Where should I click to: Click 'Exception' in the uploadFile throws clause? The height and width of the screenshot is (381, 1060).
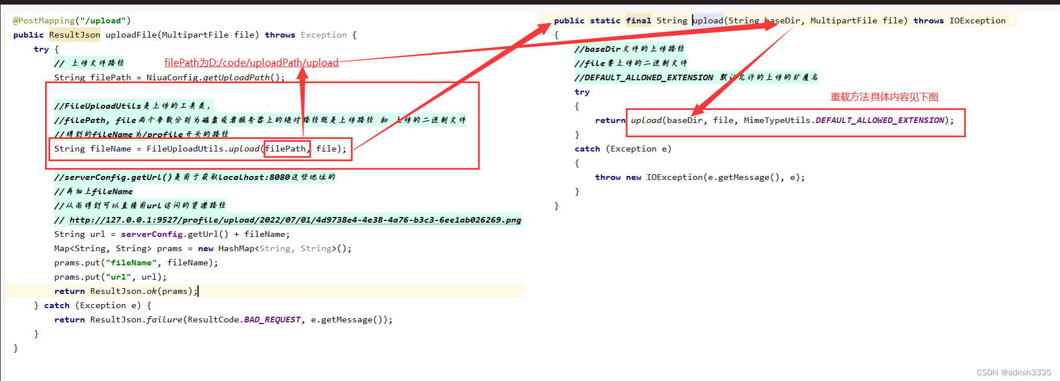[x=324, y=35]
